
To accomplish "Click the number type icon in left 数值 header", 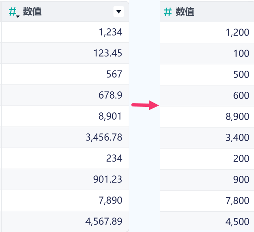I will (14, 12).
